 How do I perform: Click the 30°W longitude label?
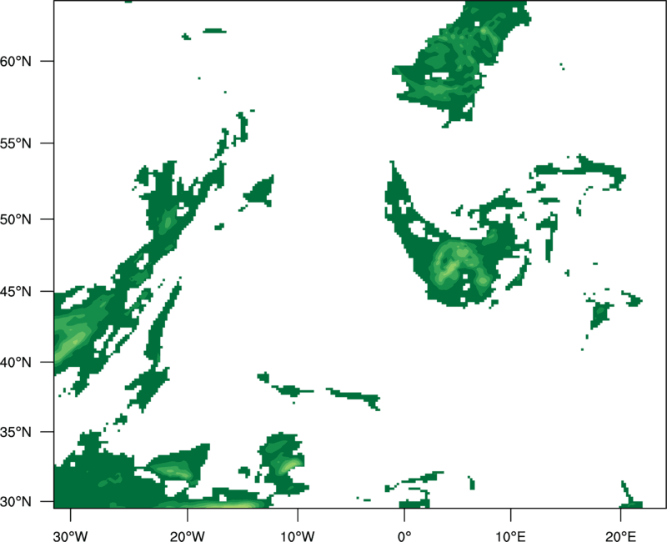click(x=70, y=536)
